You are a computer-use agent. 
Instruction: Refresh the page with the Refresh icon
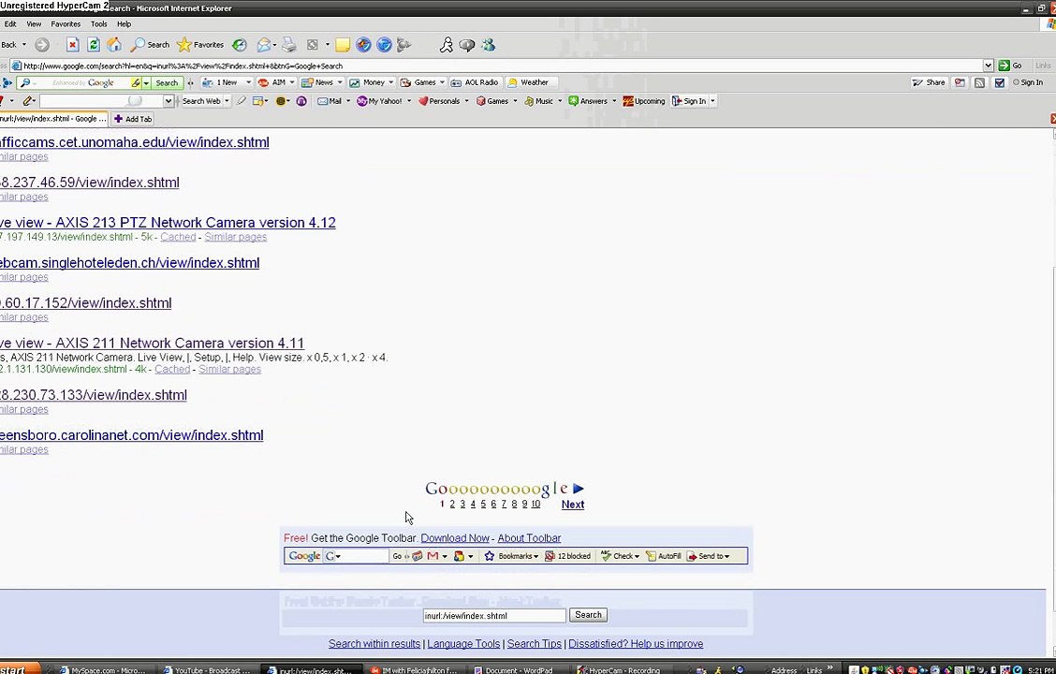[94, 45]
